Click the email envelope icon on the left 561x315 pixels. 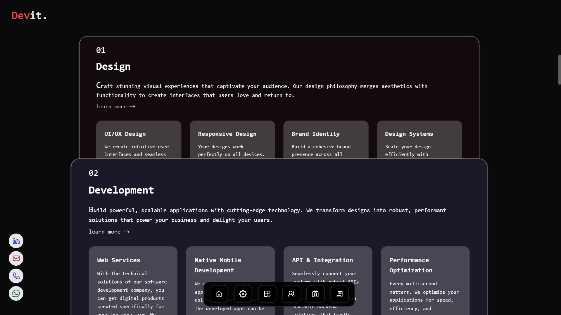(x=16, y=258)
